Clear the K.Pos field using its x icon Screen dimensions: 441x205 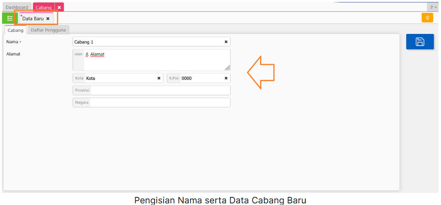226,78
